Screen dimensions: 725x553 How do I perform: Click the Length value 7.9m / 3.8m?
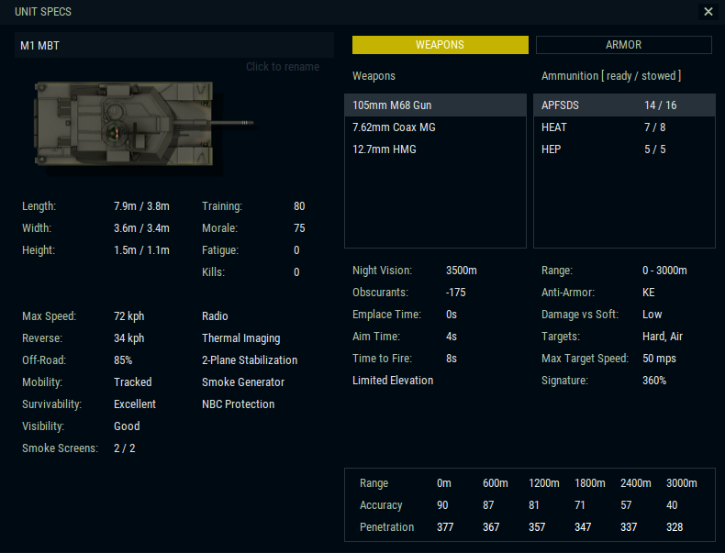(141, 206)
